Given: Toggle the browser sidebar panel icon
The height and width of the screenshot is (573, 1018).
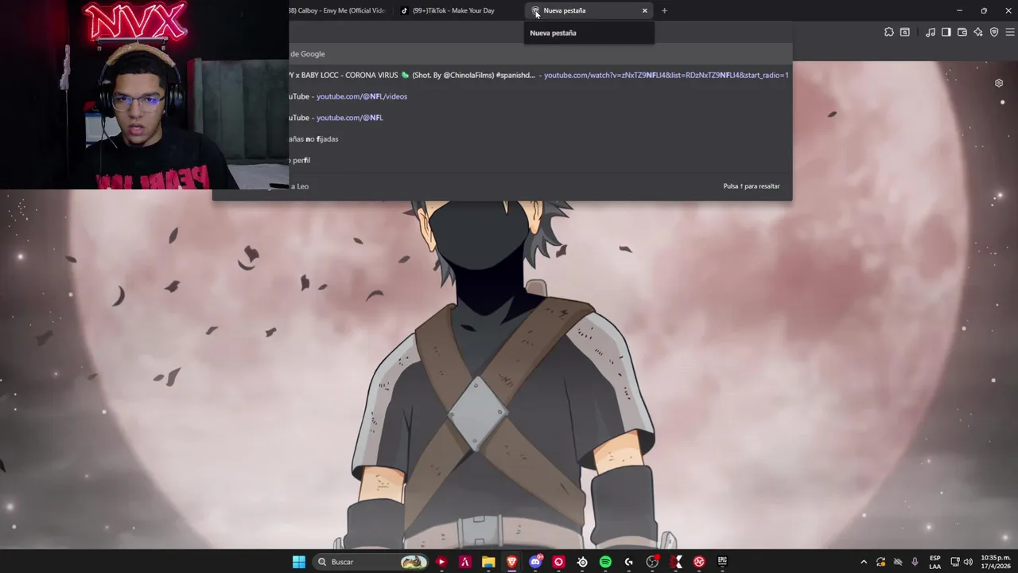Looking at the screenshot, I should (946, 32).
